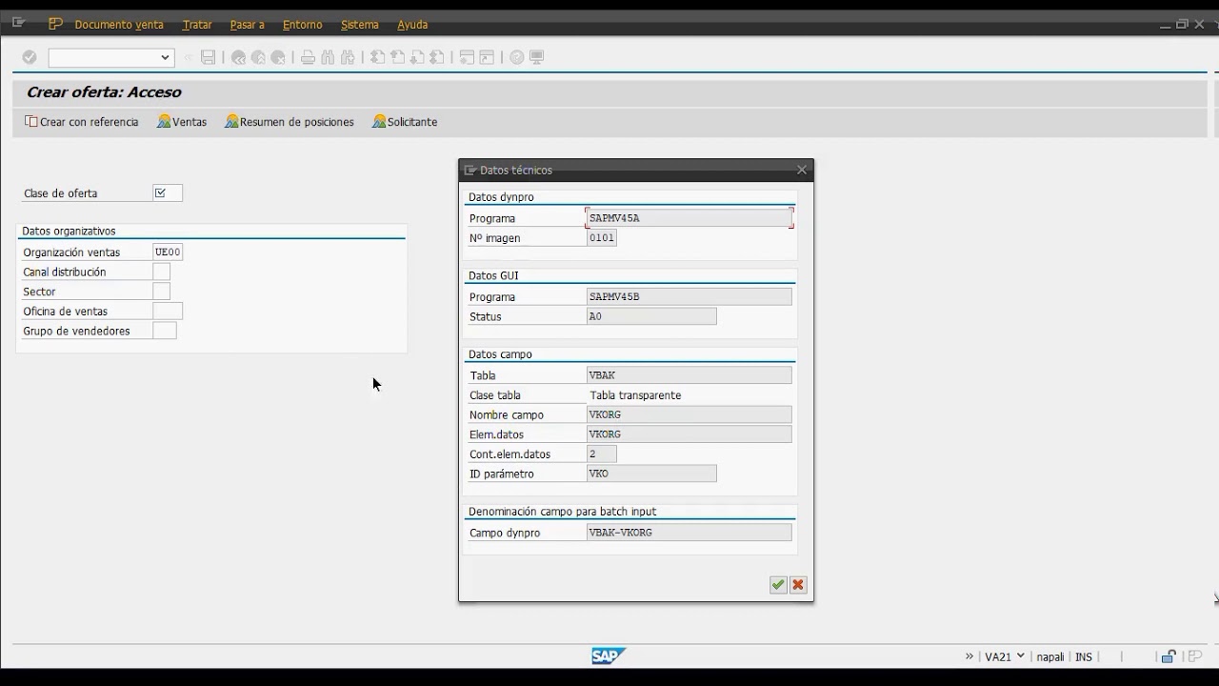
Task: Click Resumen de posiciones button
Action: click(290, 122)
